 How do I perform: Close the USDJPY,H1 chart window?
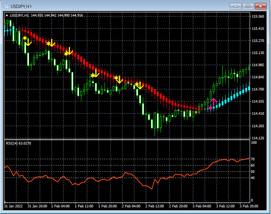point(260,6)
